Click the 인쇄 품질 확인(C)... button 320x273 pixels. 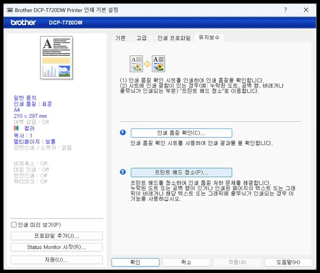181,133
